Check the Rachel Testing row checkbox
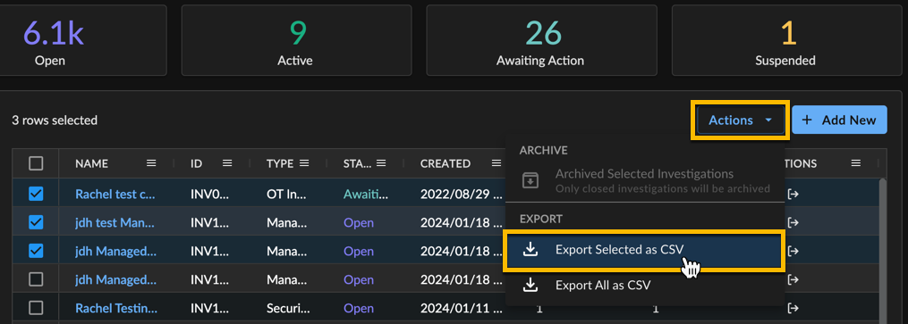This screenshot has height=324, width=908. [x=36, y=309]
